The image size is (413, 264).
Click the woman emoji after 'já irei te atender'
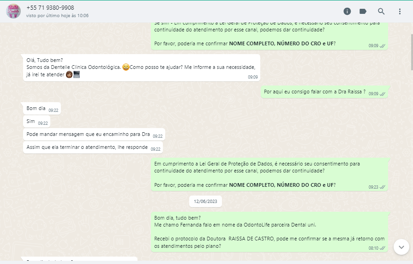(69, 74)
